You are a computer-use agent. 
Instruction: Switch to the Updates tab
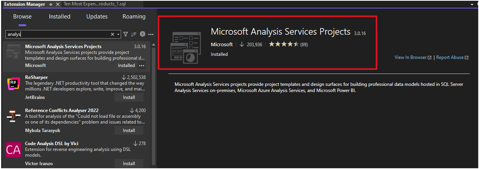(97, 17)
